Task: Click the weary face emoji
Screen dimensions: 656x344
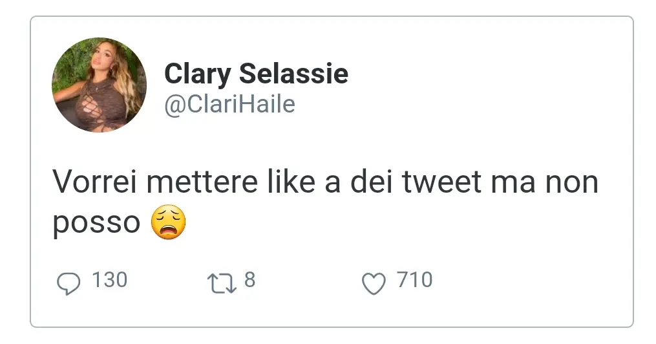Action: [168, 222]
